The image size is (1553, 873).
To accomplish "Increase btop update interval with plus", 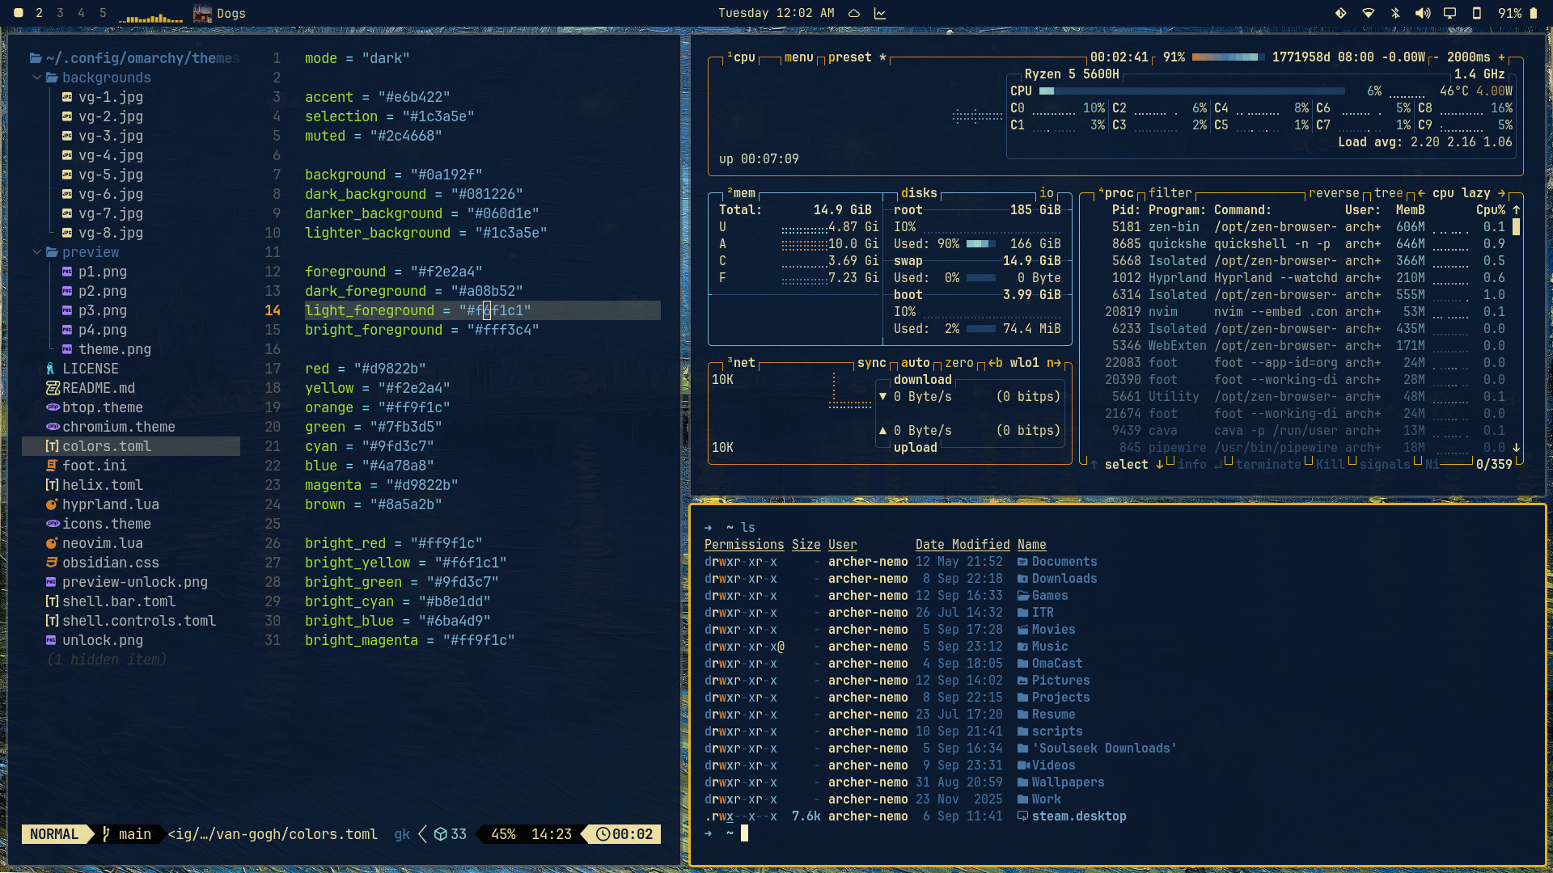I will click(1501, 57).
